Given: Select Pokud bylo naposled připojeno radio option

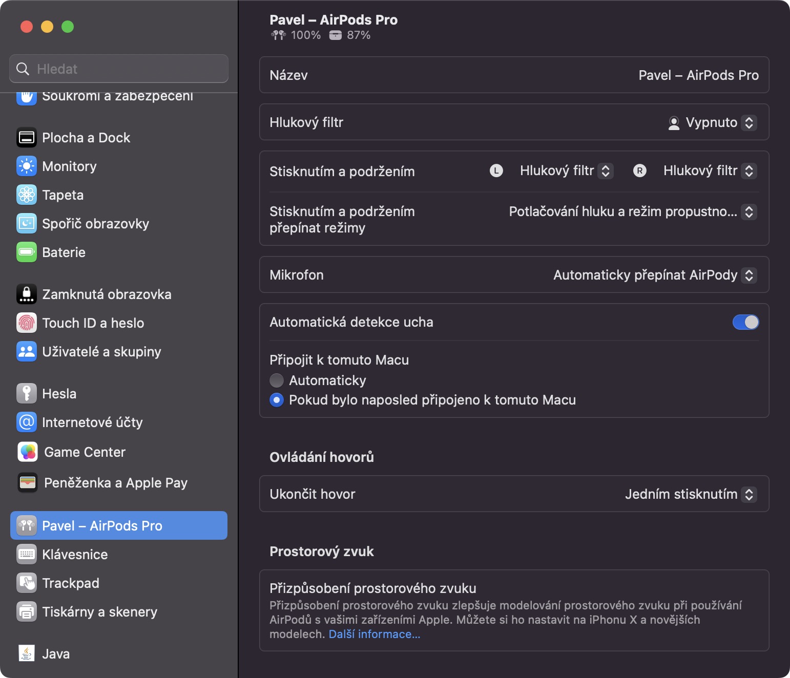Looking at the screenshot, I should [x=277, y=400].
